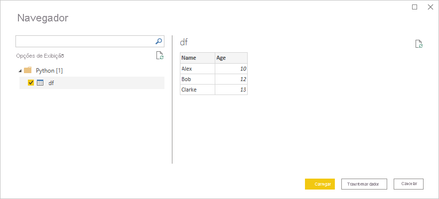
Task: Click the Carregar button
Action: (319, 184)
